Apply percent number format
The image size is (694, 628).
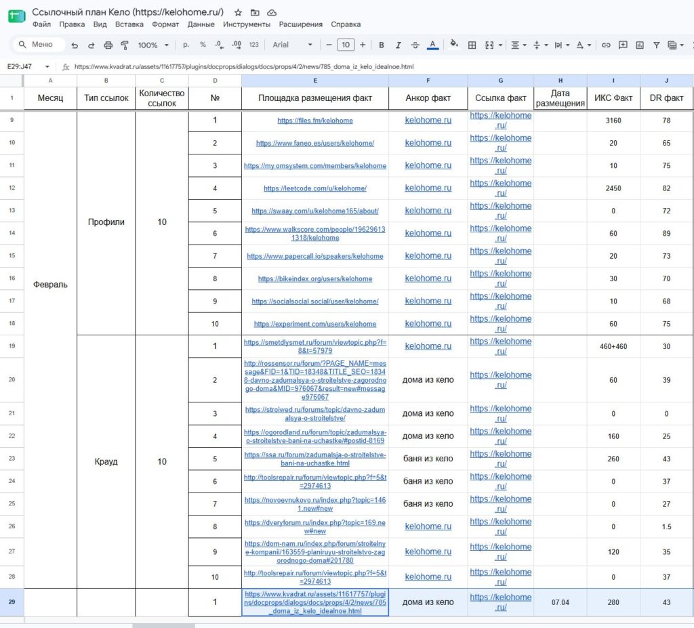pos(203,45)
